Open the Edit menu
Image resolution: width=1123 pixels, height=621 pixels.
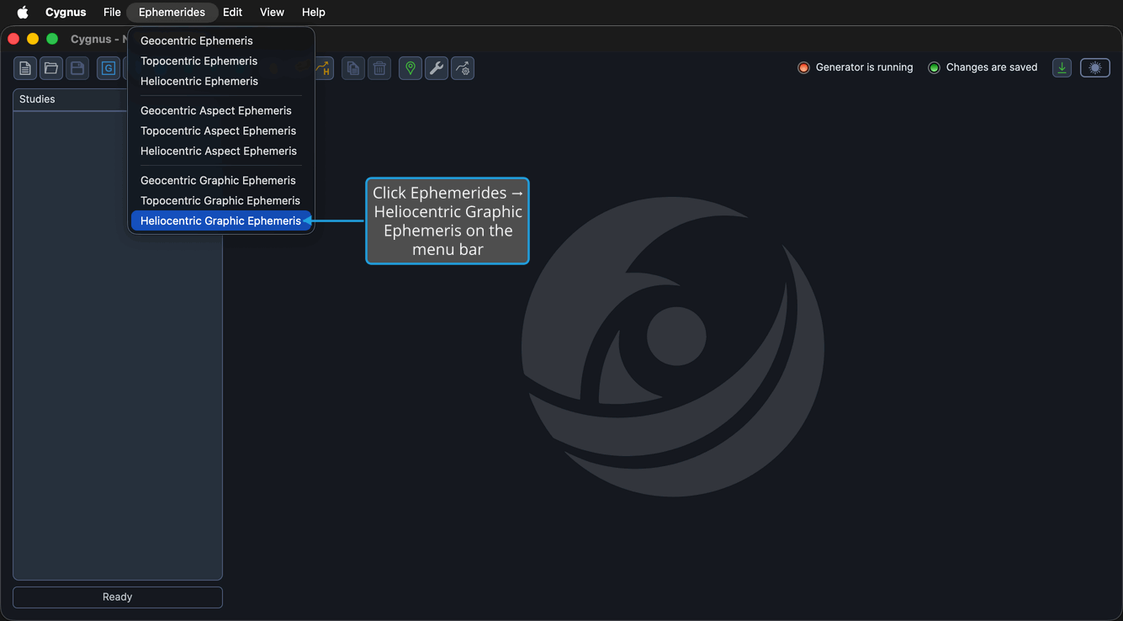pyautogui.click(x=233, y=13)
